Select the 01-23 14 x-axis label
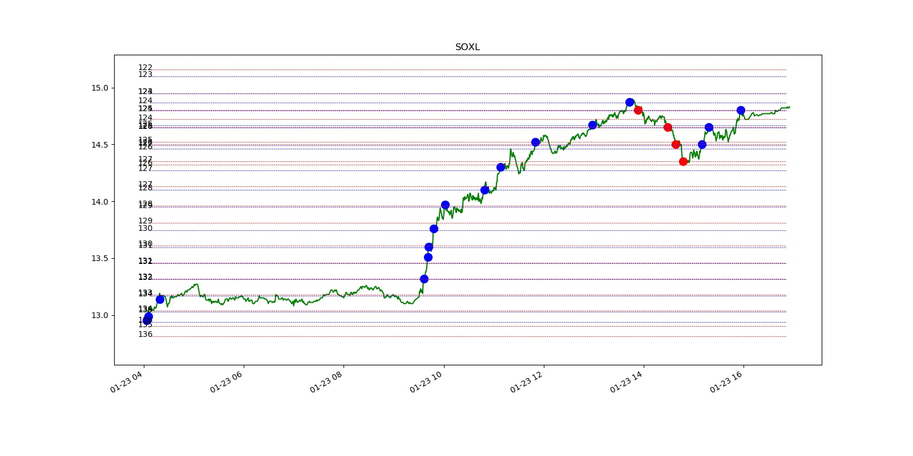The height and width of the screenshot is (456, 913). click(626, 382)
